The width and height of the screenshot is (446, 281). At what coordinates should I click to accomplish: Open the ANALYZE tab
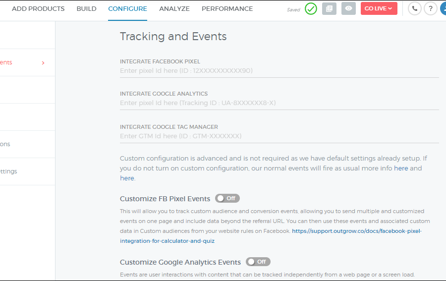tap(174, 9)
